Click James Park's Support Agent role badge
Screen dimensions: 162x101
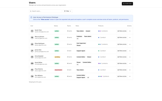coord(81,51)
